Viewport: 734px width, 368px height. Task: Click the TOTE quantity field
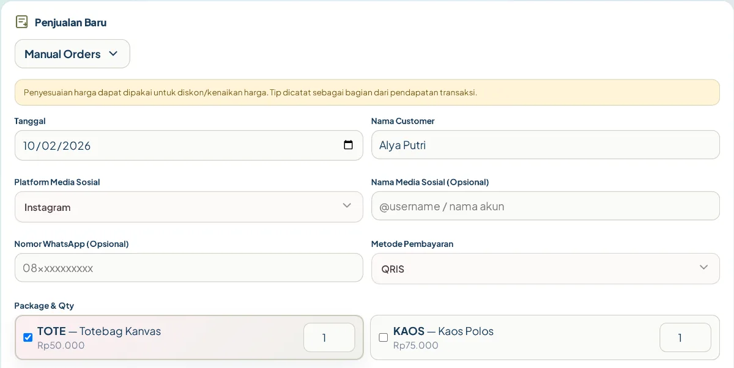329,337
